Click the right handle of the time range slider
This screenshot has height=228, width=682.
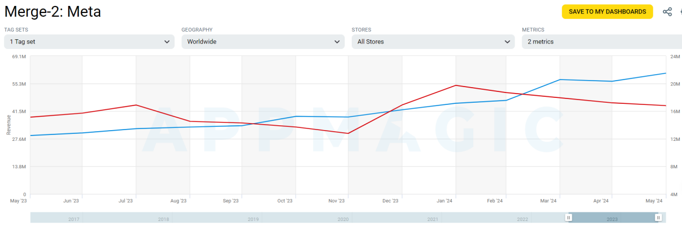pos(658,218)
